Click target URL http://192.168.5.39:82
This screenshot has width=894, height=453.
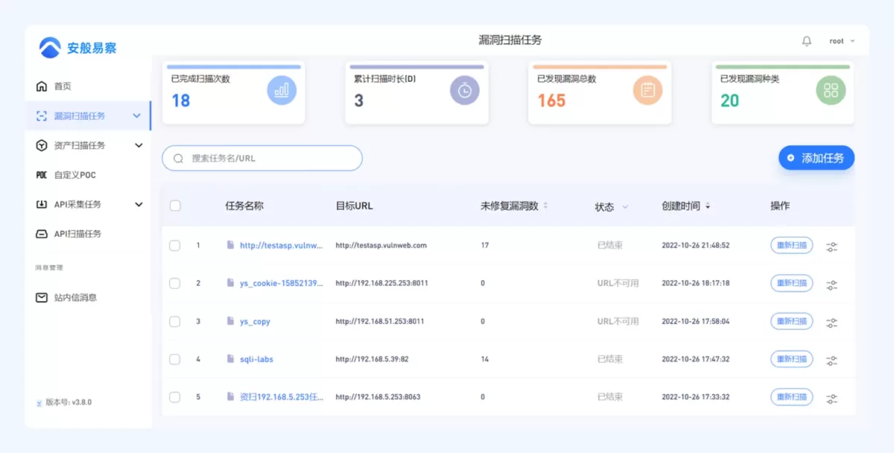pyautogui.click(x=372, y=359)
